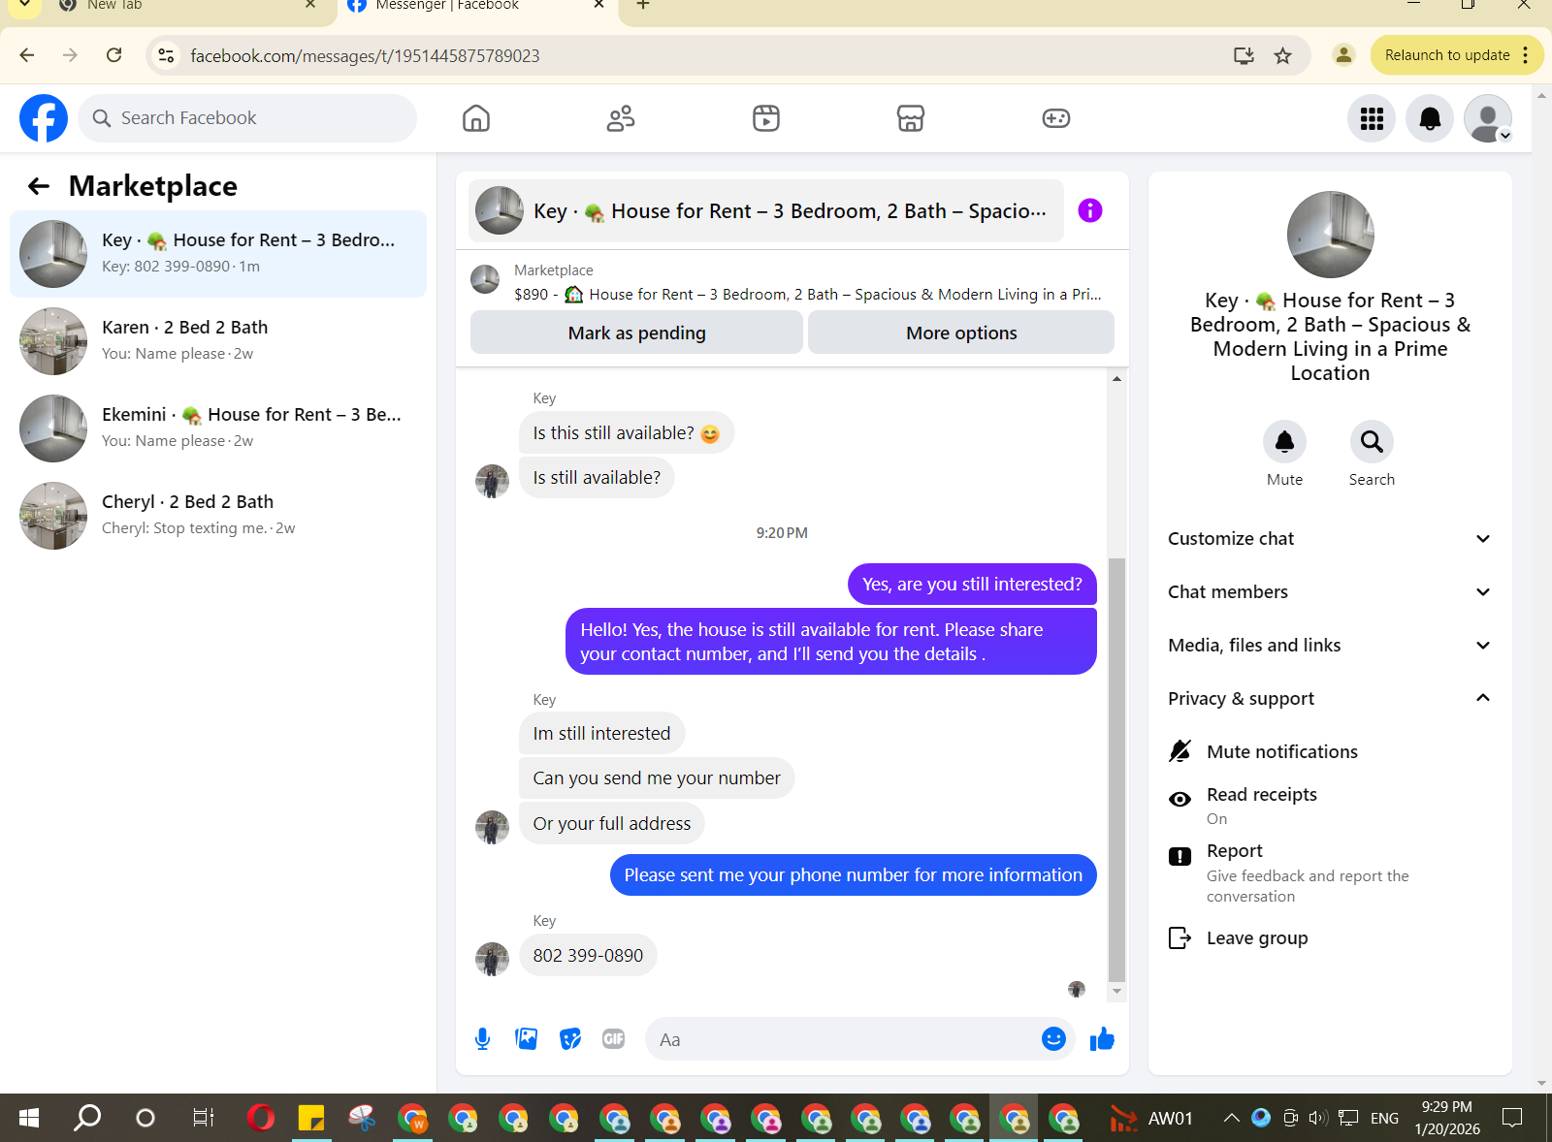
Task: Search in conversation magnifier button
Action: click(1372, 442)
